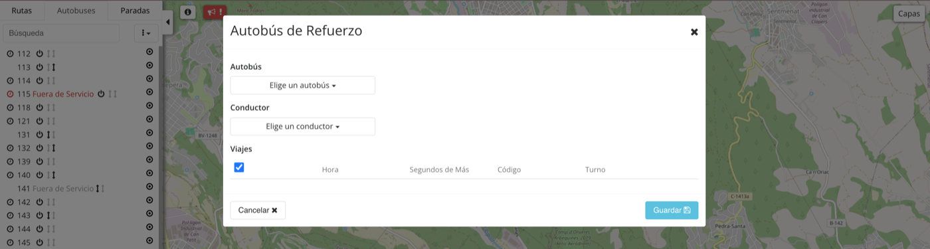Screen dimensions: 930x249
Task: Collapse the left sidebar panel arrow
Action: coord(167,22)
